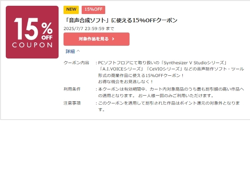250x180 pixels.
Task: Click the クーポン内容 label
Action: 76,63
